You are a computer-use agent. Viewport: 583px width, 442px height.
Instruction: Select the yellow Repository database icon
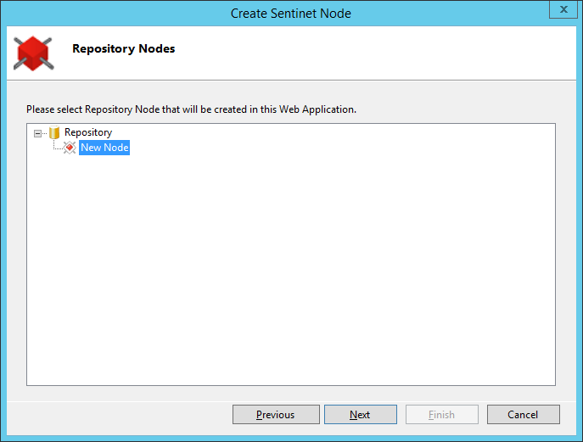click(x=54, y=132)
